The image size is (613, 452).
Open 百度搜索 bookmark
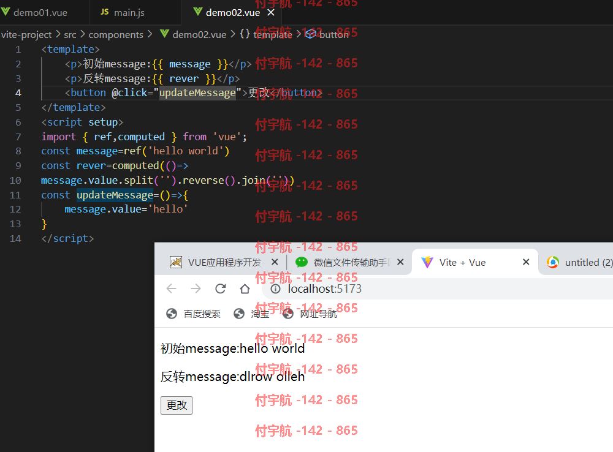point(194,314)
